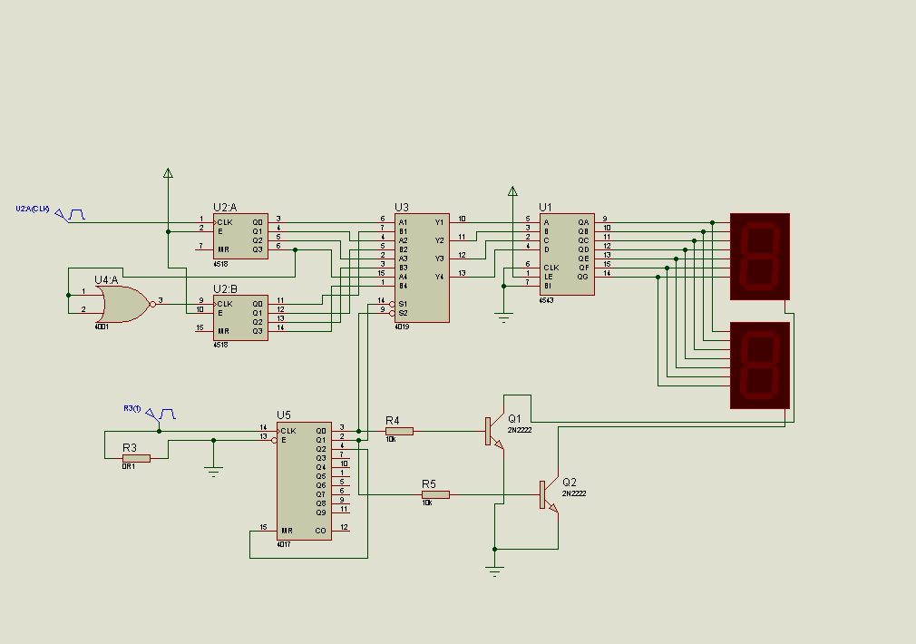Click the ground symbol below U1
The height and width of the screenshot is (644, 916).
pos(503,318)
